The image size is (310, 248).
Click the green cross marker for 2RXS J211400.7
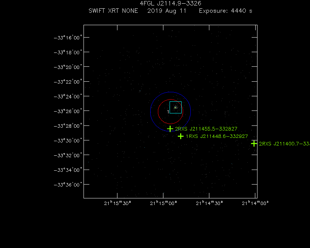(254, 144)
